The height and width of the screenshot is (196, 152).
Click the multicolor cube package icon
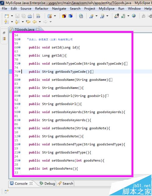coord(64,16)
